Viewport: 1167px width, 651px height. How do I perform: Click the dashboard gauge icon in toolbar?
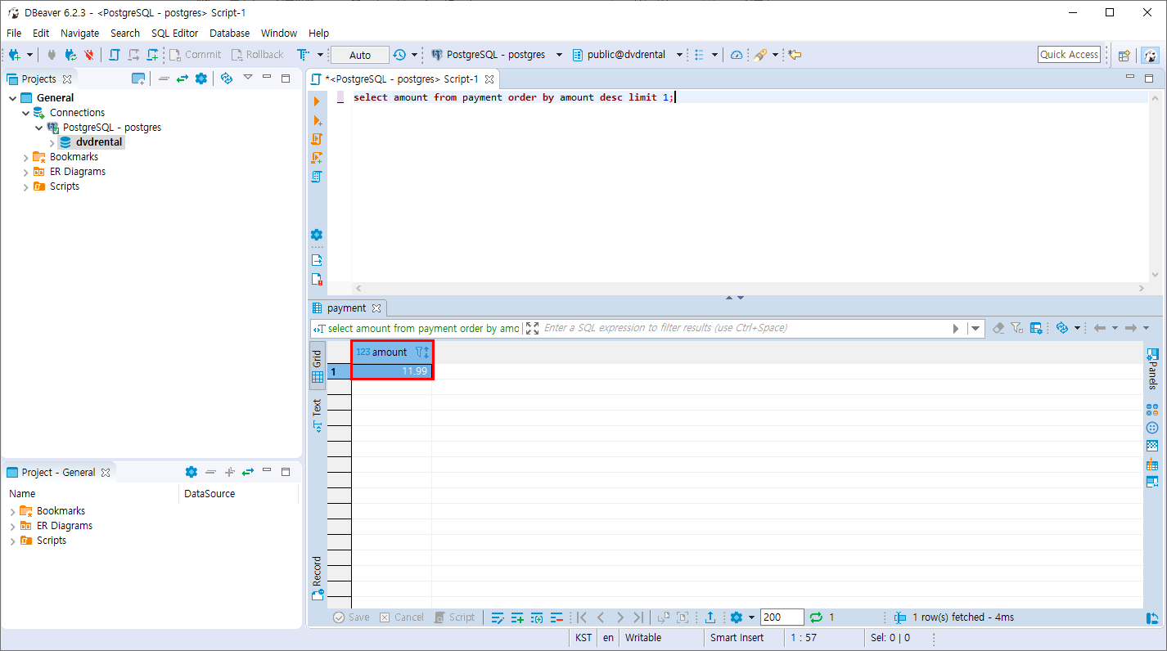pos(737,55)
